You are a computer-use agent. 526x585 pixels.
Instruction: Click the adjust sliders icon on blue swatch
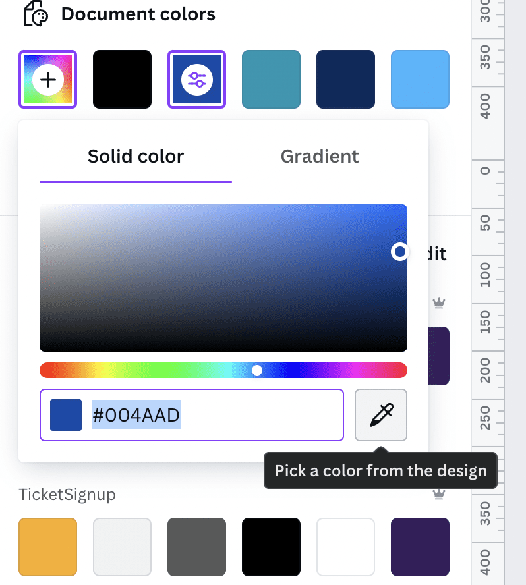pos(196,80)
